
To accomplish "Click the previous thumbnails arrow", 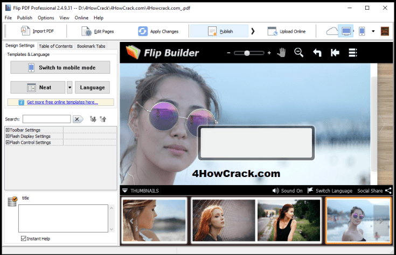I will [131, 221].
